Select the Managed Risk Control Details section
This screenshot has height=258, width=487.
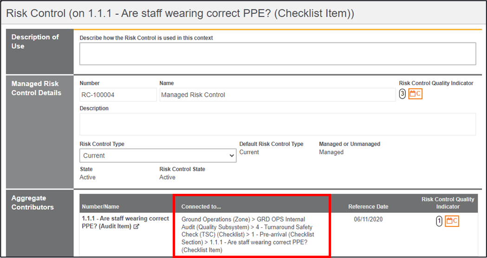tap(36, 88)
